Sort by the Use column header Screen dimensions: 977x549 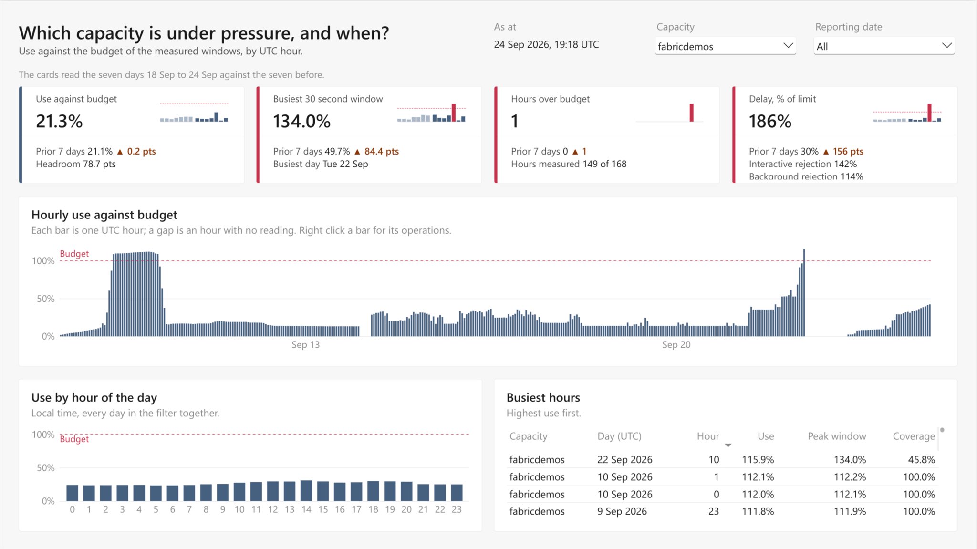[x=766, y=436]
